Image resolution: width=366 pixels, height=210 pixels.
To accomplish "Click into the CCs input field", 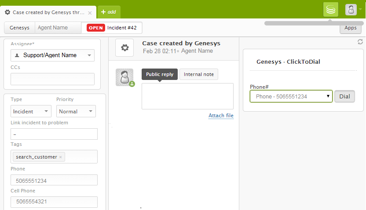I will click(52, 79).
